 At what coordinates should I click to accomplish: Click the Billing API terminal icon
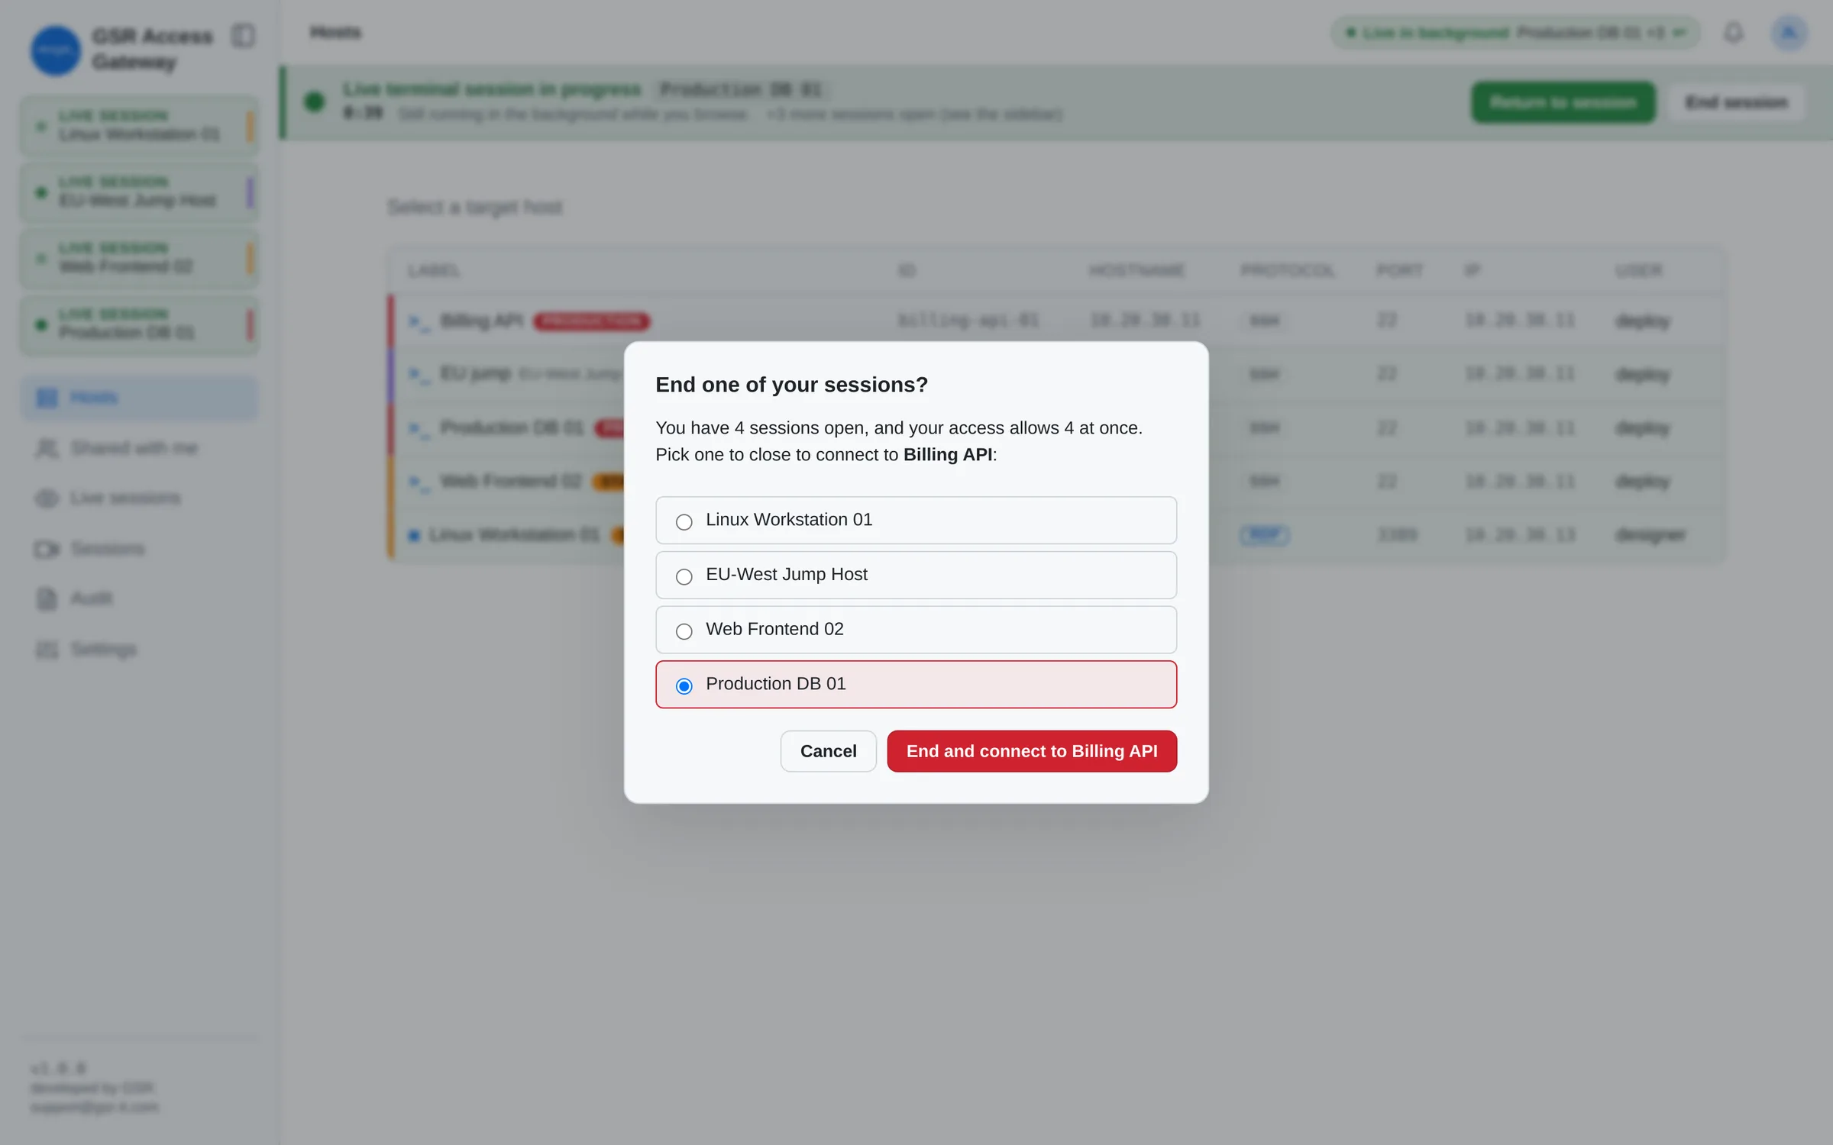pyautogui.click(x=419, y=321)
